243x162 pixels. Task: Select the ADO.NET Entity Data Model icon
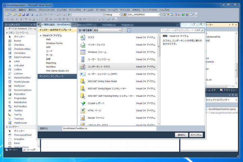[x=83, y=81]
